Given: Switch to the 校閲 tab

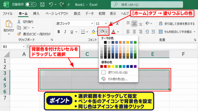Looking at the screenshot, I should (102, 14).
